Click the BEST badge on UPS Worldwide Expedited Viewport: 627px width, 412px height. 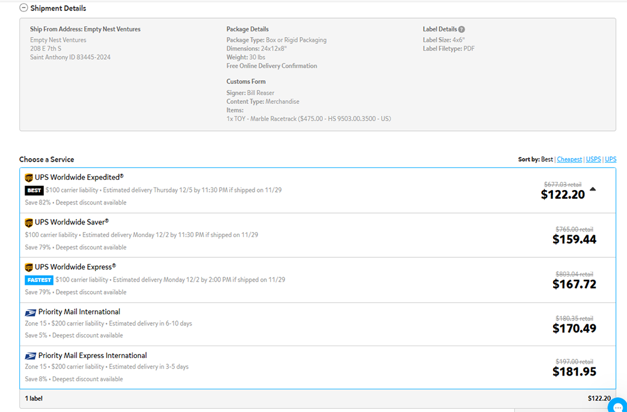pos(34,191)
